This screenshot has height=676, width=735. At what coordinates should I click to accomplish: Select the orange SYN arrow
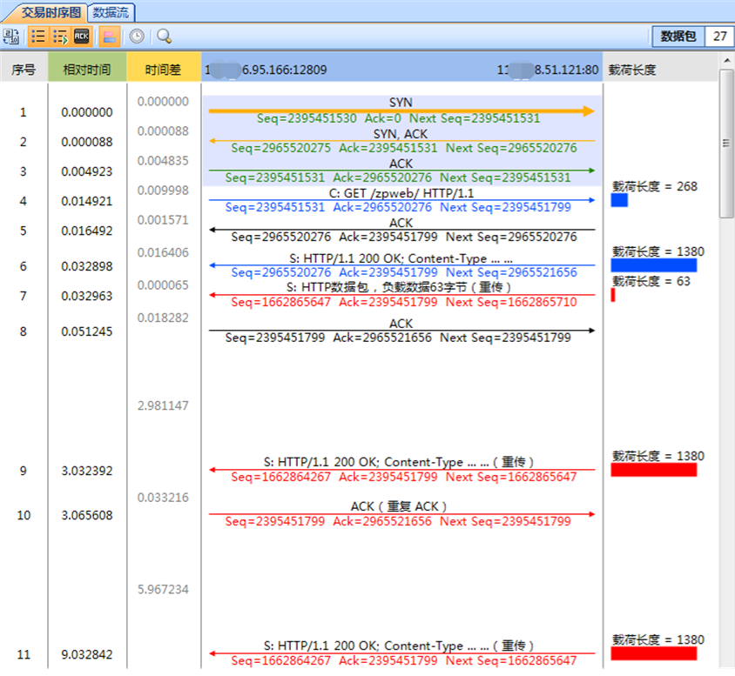tap(399, 110)
